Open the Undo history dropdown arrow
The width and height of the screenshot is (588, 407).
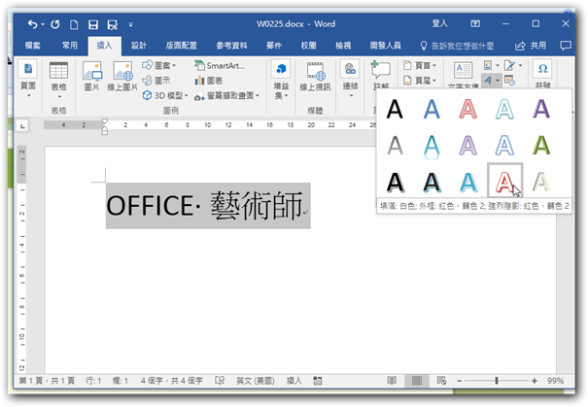[x=43, y=24]
